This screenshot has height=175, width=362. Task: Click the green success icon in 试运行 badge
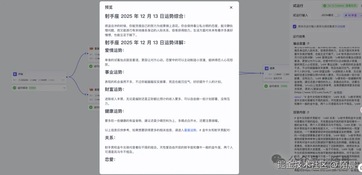click(324, 6)
